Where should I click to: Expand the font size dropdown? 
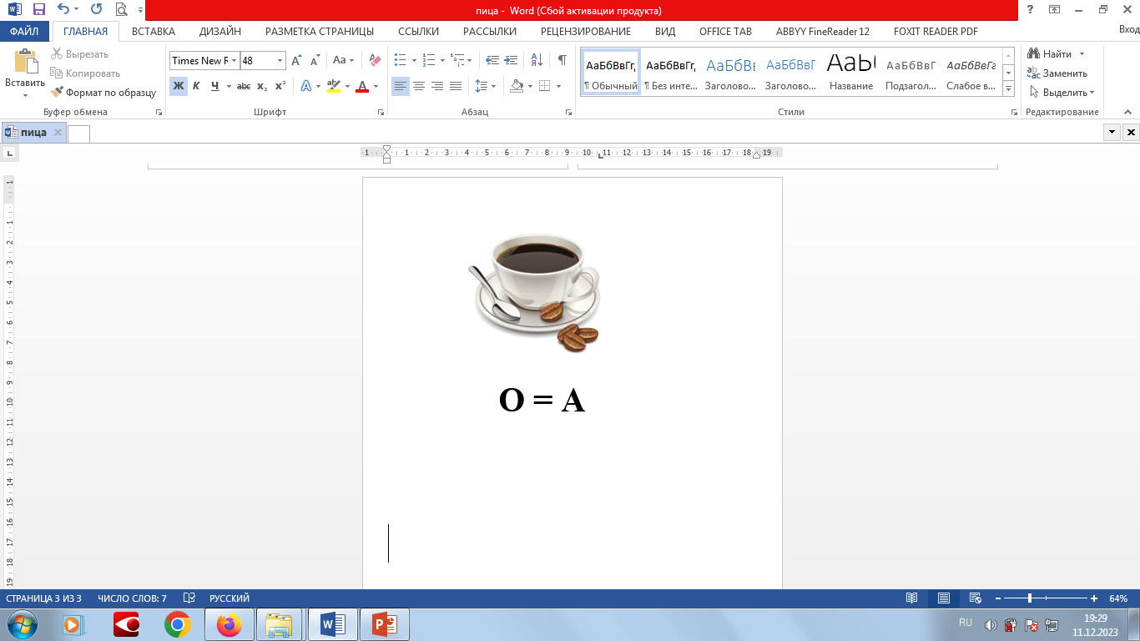click(x=280, y=61)
